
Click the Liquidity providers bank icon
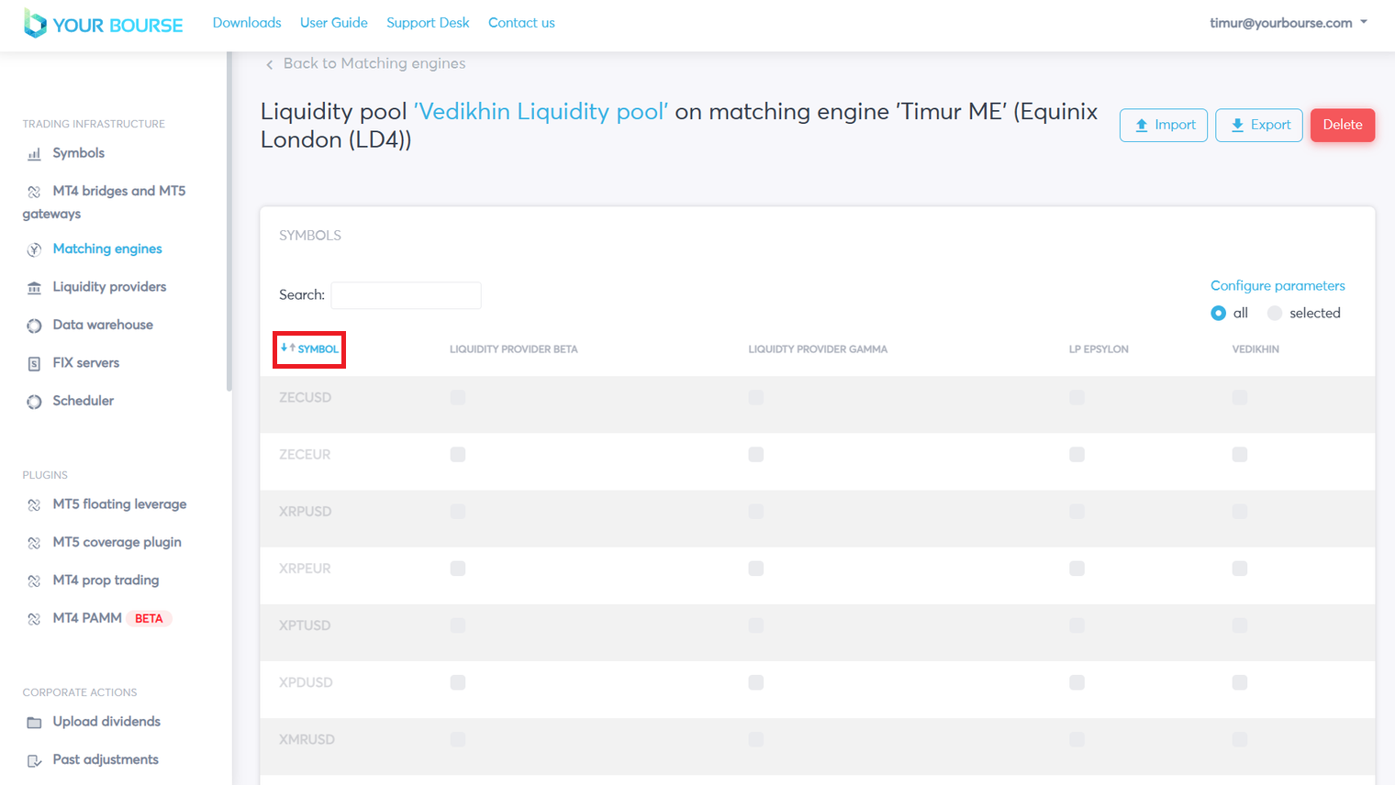click(x=34, y=288)
